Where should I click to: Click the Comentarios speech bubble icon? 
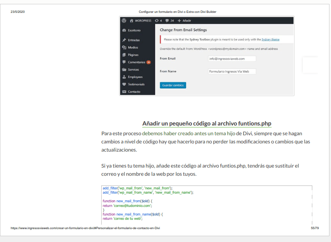(x=124, y=62)
